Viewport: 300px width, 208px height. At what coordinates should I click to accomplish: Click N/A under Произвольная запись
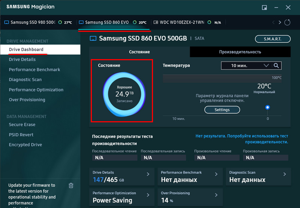(265, 157)
